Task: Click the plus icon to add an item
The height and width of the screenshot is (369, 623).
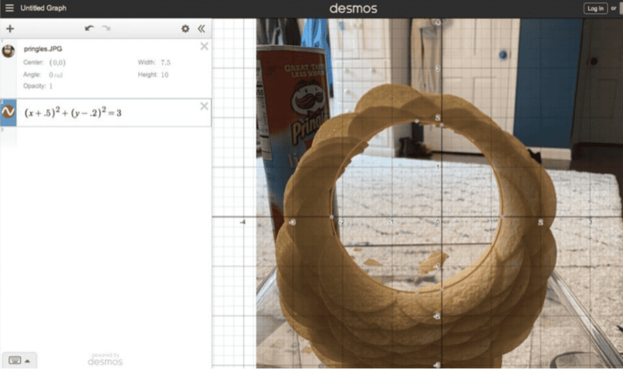Action: [x=10, y=29]
